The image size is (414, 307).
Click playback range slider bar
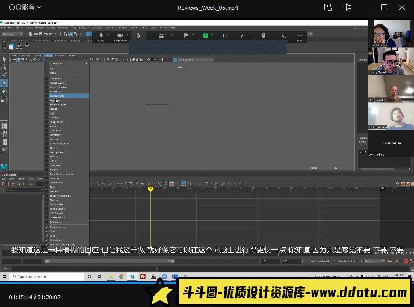pyautogui.click(x=110, y=261)
